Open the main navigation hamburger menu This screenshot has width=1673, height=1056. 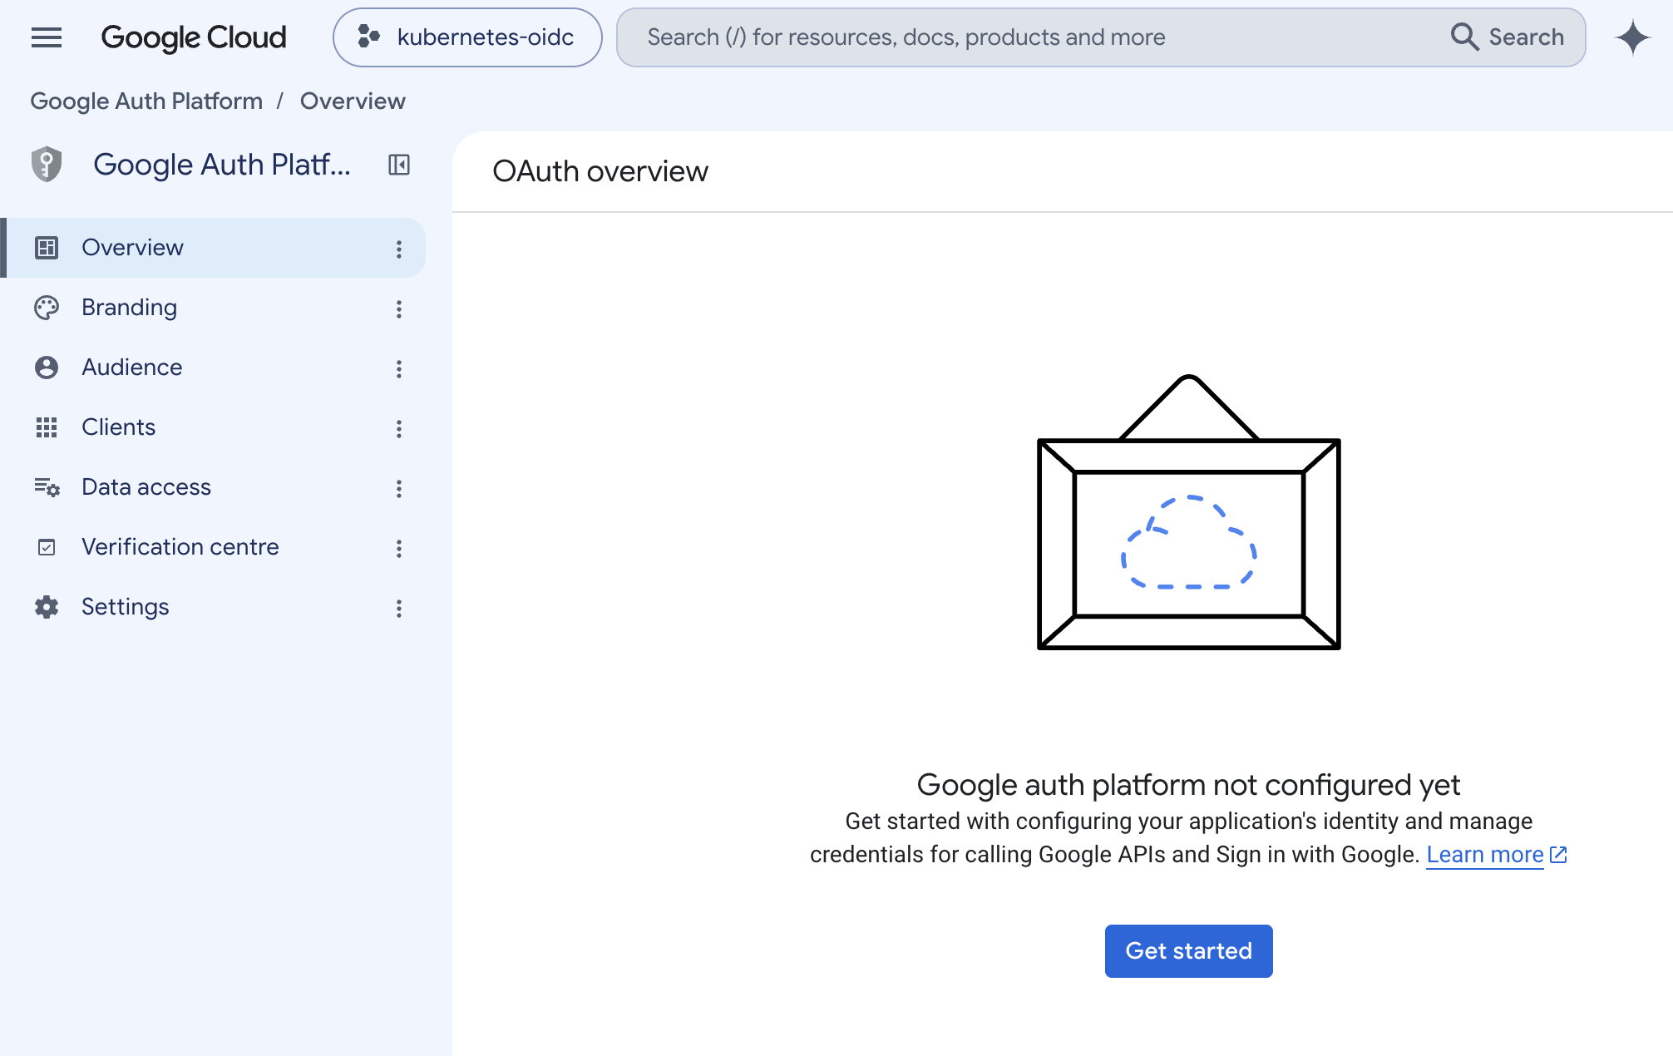(x=47, y=37)
